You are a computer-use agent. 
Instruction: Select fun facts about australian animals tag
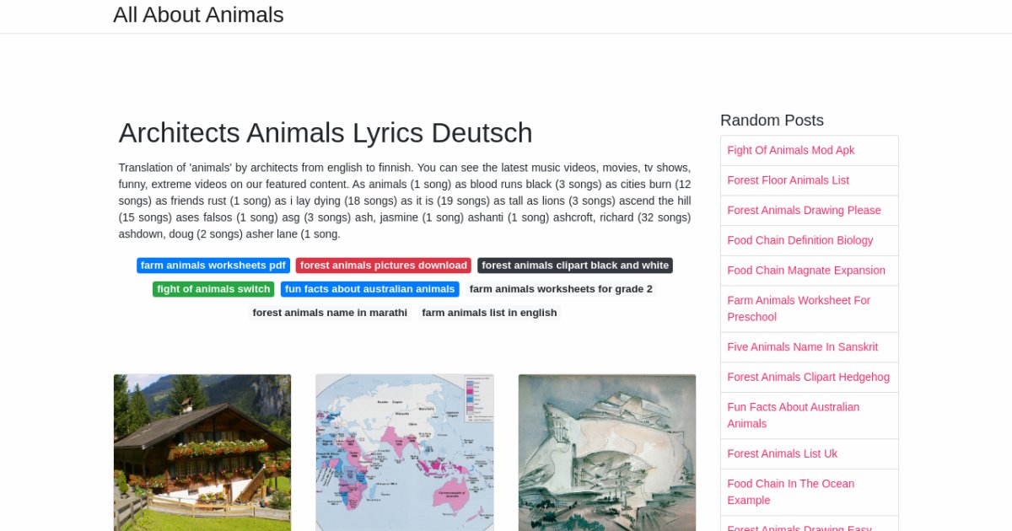pos(369,289)
